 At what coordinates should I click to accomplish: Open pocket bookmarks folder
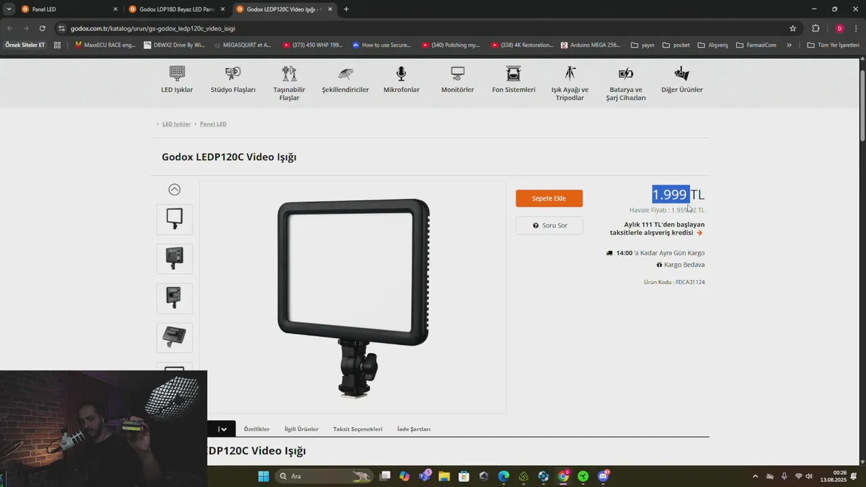click(x=676, y=45)
